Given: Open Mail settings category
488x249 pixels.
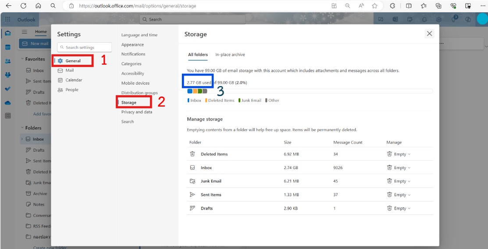Looking at the screenshot, I should (69, 70).
